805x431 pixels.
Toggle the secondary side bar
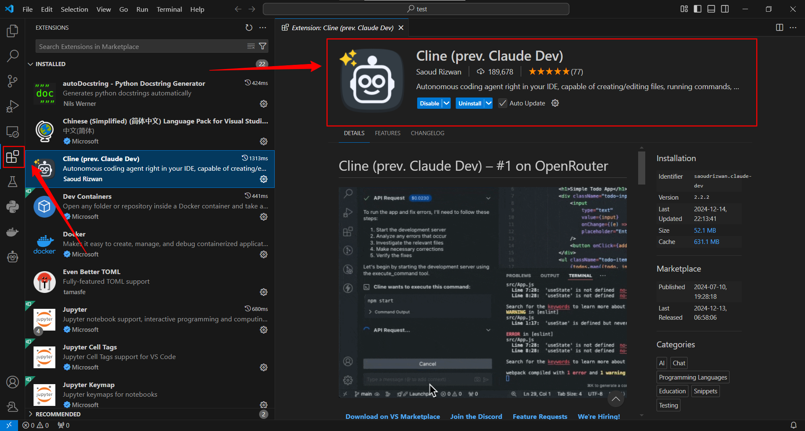coord(725,9)
